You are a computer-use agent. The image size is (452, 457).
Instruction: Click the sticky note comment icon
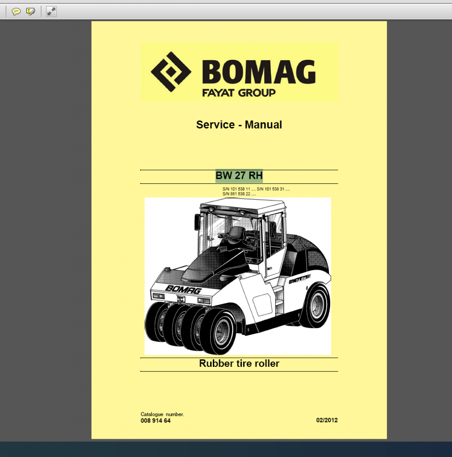16,12
